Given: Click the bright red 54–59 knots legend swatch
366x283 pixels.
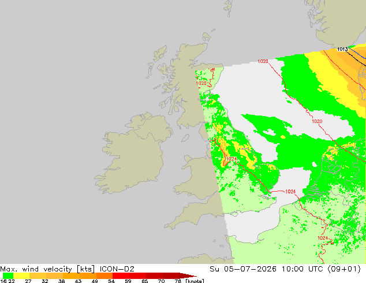Looking at the screenshot, I should click(121, 275).
